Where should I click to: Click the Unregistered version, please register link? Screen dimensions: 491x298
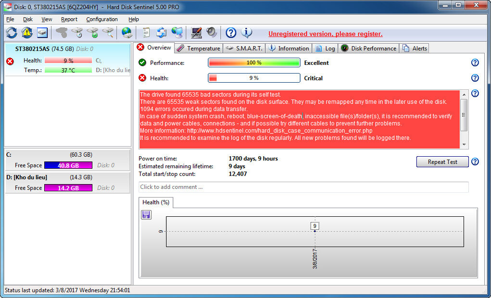(x=326, y=34)
